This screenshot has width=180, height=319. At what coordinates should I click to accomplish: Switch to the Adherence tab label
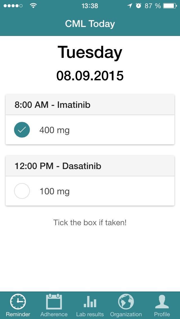click(54, 314)
